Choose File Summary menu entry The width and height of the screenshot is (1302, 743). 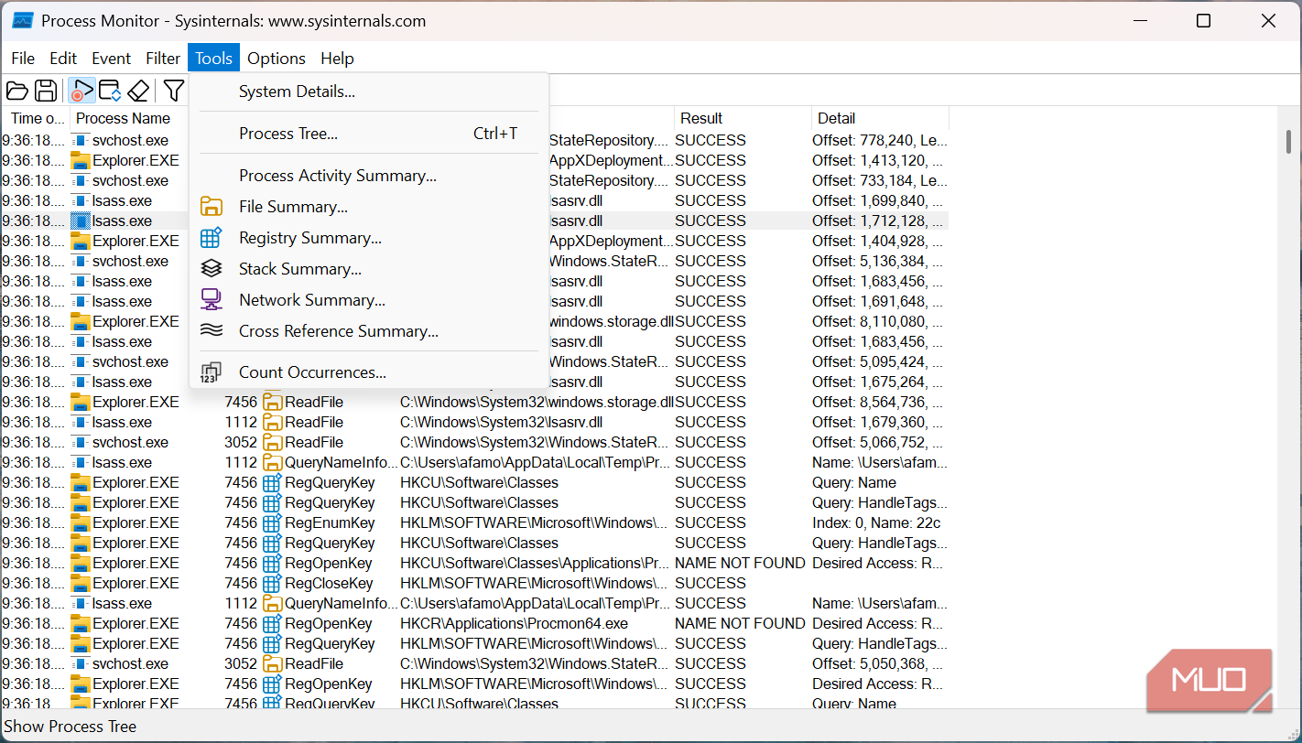click(x=369, y=207)
